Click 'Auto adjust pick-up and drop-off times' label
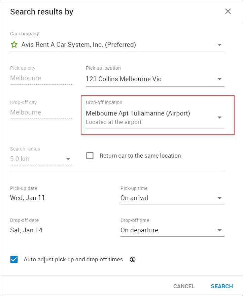243x296 pixels. [73, 260]
